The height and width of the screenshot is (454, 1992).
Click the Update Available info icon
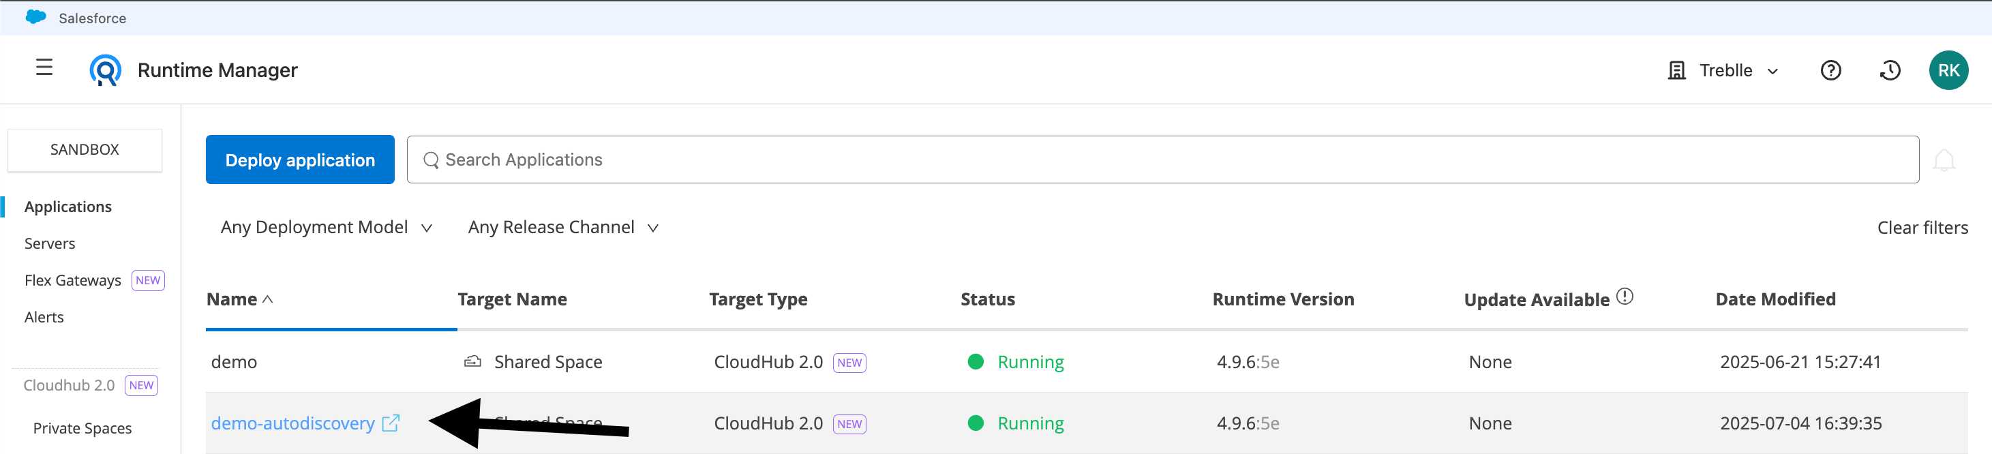[x=1625, y=297]
